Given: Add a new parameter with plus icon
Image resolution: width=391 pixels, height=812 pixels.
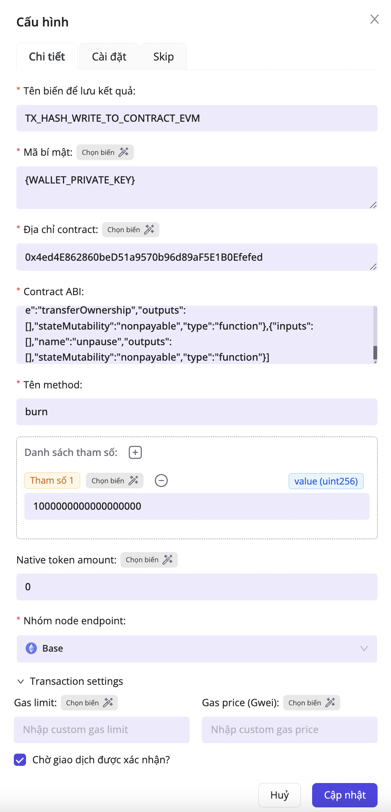Looking at the screenshot, I should (135, 453).
